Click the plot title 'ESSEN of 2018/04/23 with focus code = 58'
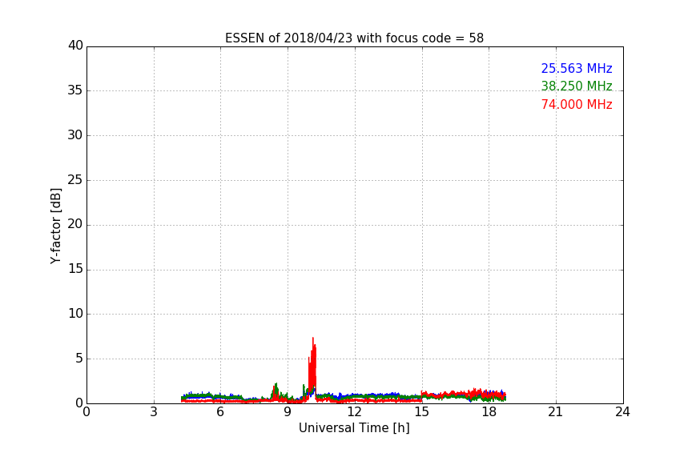The height and width of the screenshot is (461, 692). coord(354,38)
